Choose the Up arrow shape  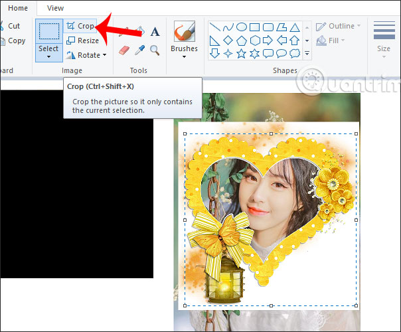pos(295,41)
